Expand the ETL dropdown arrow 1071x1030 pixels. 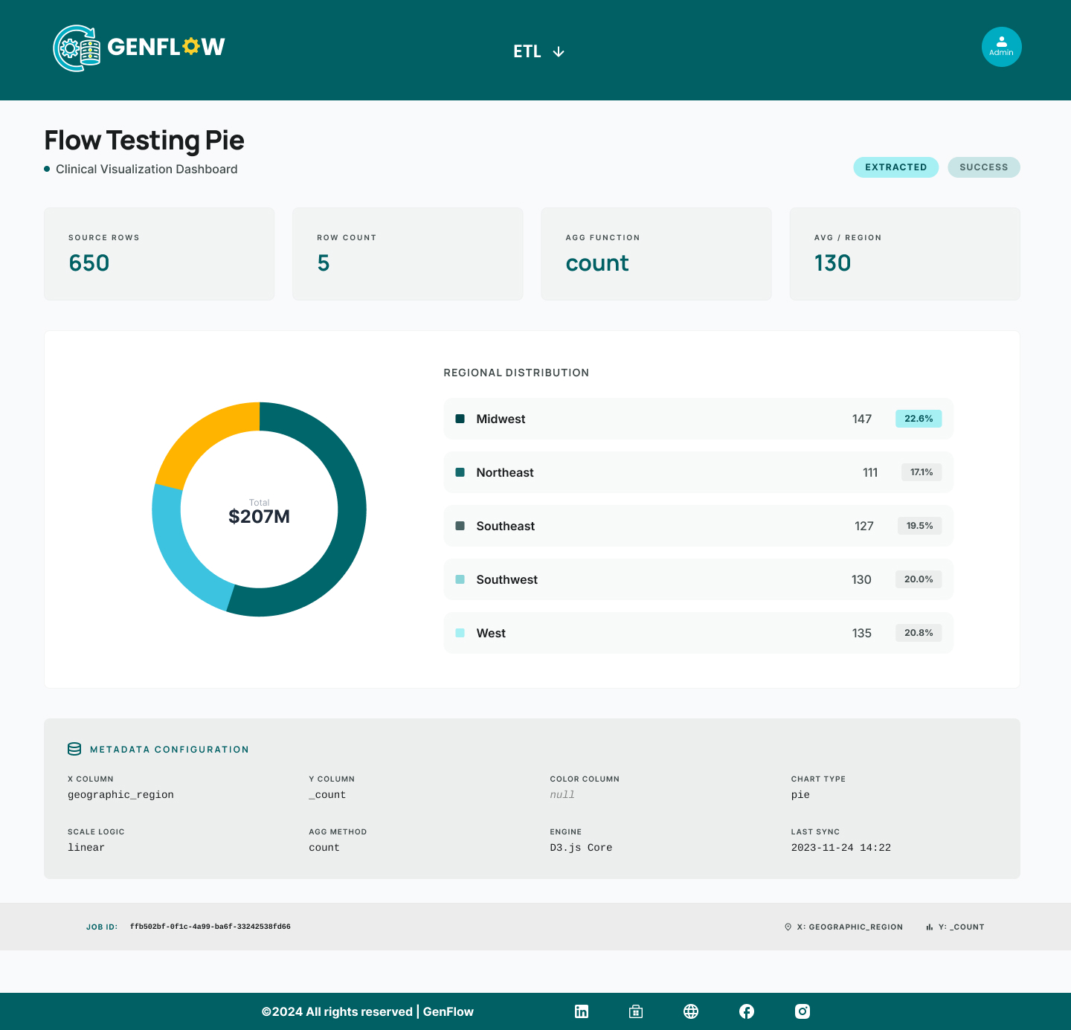pyautogui.click(x=559, y=51)
